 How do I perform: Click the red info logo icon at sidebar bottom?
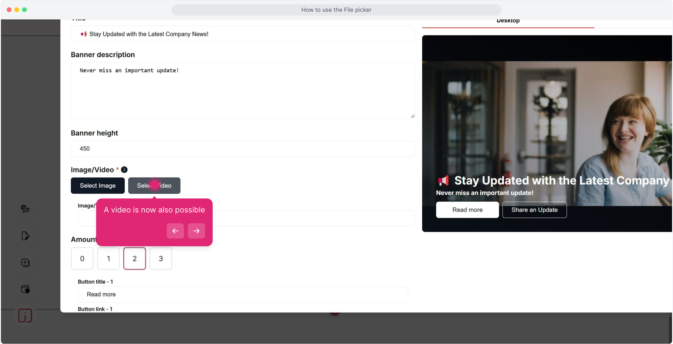[25, 316]
